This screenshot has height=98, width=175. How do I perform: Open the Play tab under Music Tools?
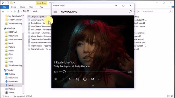coord(41,7)
